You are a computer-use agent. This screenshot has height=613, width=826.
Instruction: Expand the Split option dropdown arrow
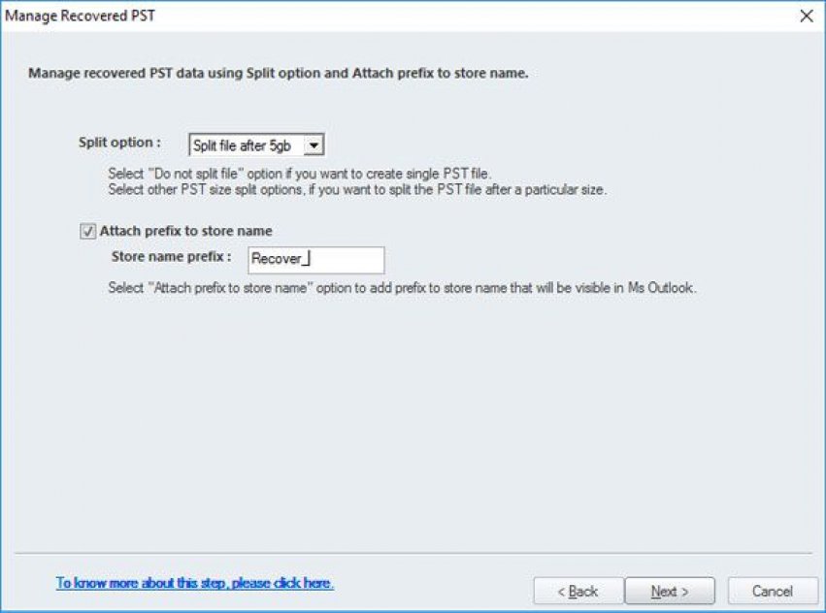coord(314,145)
